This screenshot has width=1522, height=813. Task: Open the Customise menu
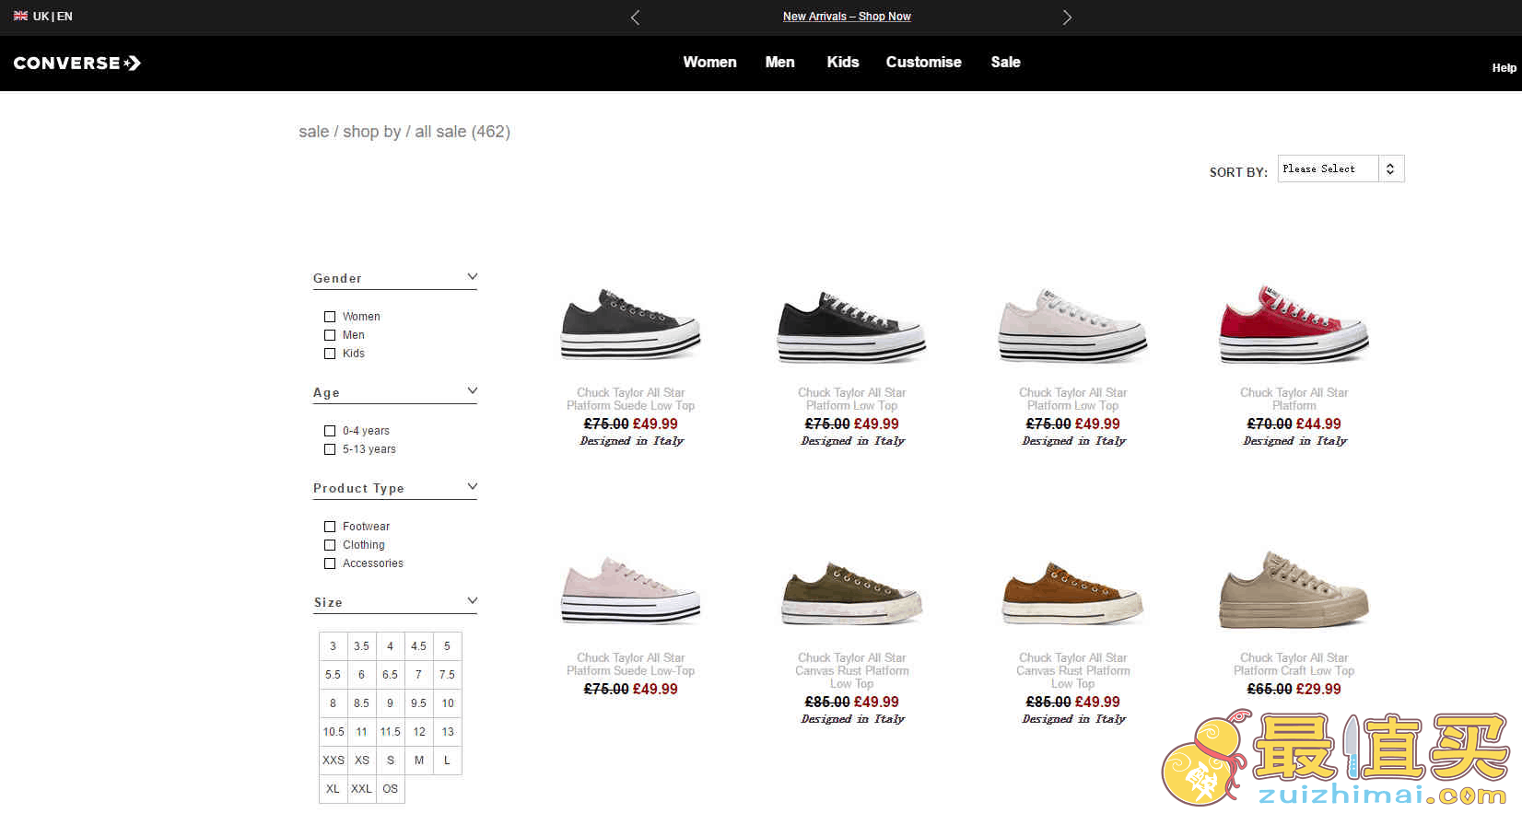923,62
